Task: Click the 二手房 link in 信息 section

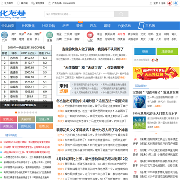Action: [68, 34]
